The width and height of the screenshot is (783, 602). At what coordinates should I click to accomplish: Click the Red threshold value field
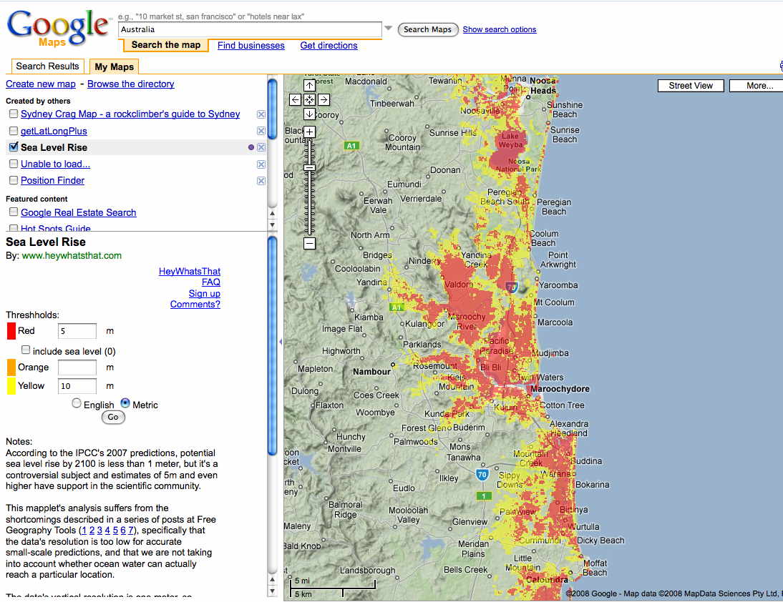pos(77,331)
